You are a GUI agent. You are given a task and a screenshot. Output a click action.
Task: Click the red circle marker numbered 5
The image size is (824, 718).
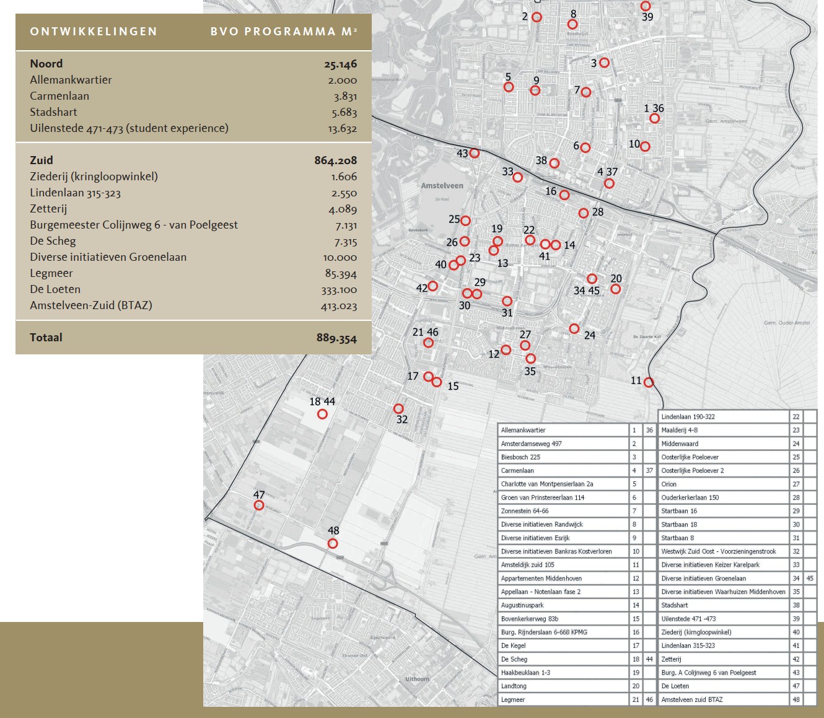pos(509,87)
